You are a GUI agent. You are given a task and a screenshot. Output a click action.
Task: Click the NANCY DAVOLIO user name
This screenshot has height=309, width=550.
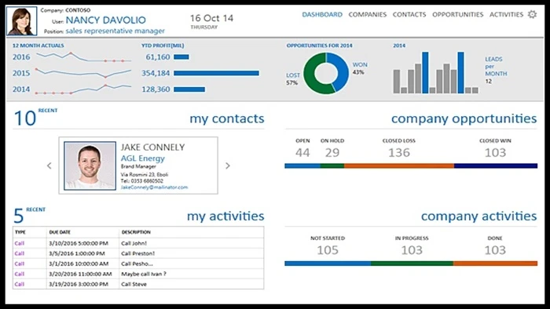pos(105,20)
